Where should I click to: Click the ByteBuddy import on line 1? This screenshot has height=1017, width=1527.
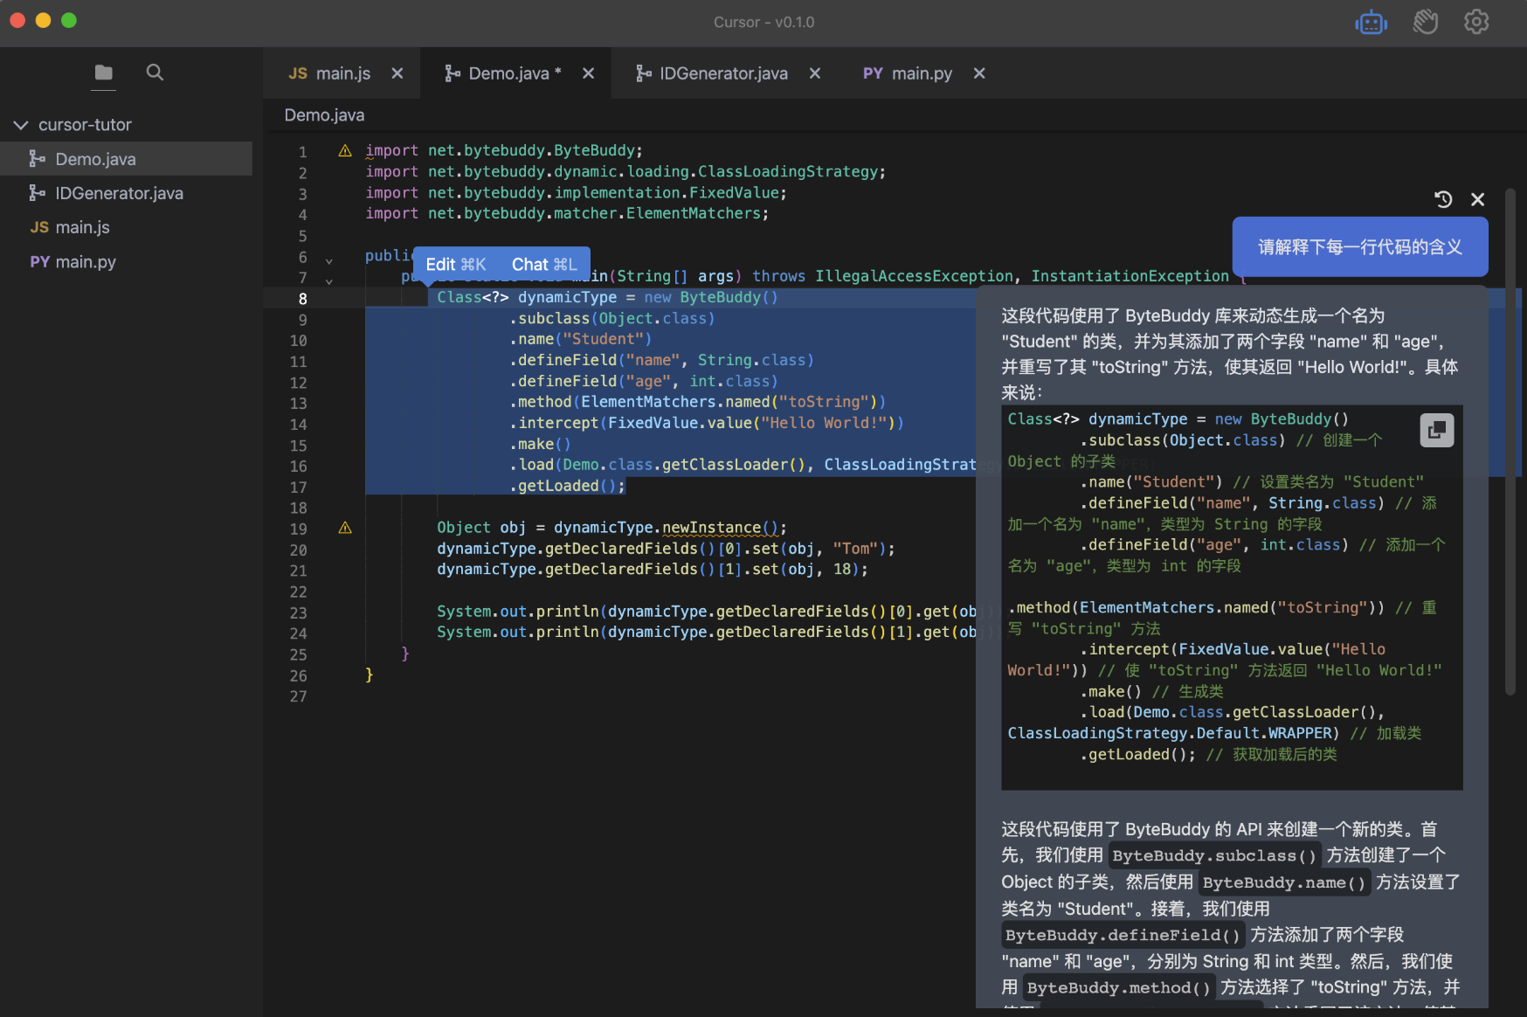pyautogui.click(x=504, y=151)
